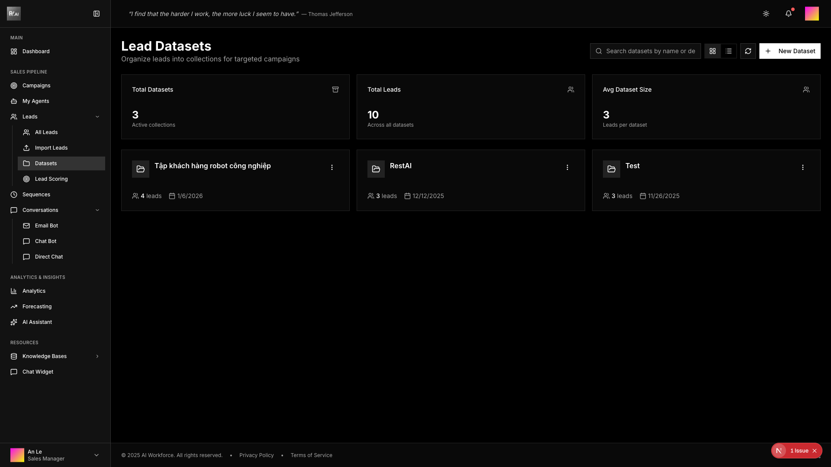Image resolution: width=831 pixels, height=467 pixels.
Task: Open Import Leads in sidebar
Action: pyautogui.click(x=51, y=148)
